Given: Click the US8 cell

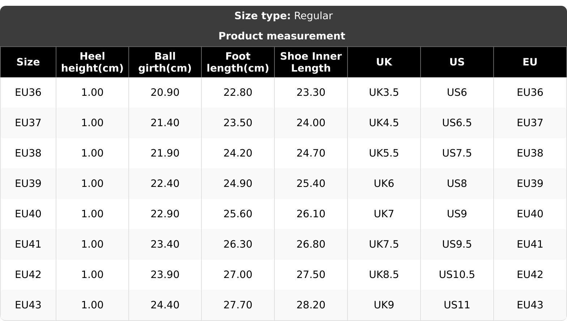Looking at the screenshot, I should 457,184.
